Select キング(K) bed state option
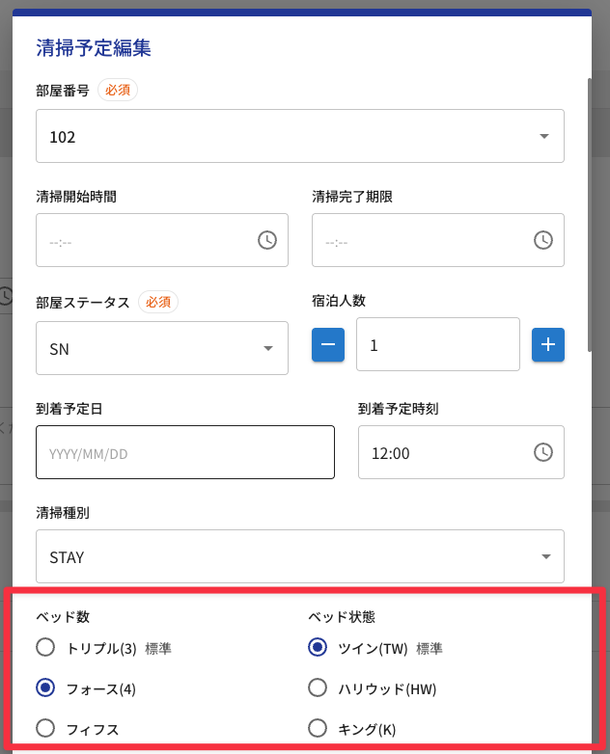Image resolution: width=610 pixels, height=754 pixels. pos(318,728)
